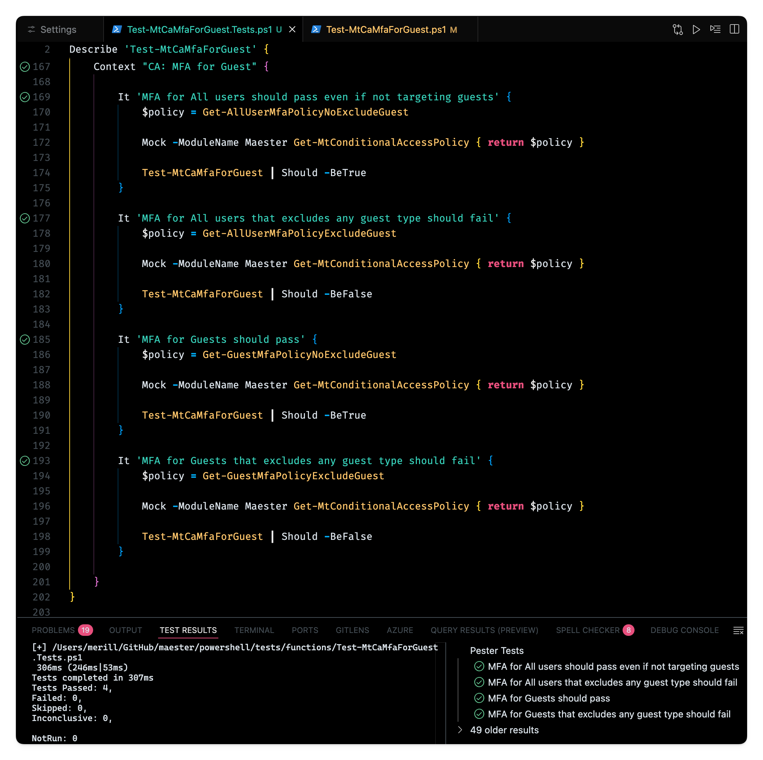Run the current PowerShell file with the play icon
Image resolution: width=763 pixels, height=760 pixels.
tap(696, 29)
